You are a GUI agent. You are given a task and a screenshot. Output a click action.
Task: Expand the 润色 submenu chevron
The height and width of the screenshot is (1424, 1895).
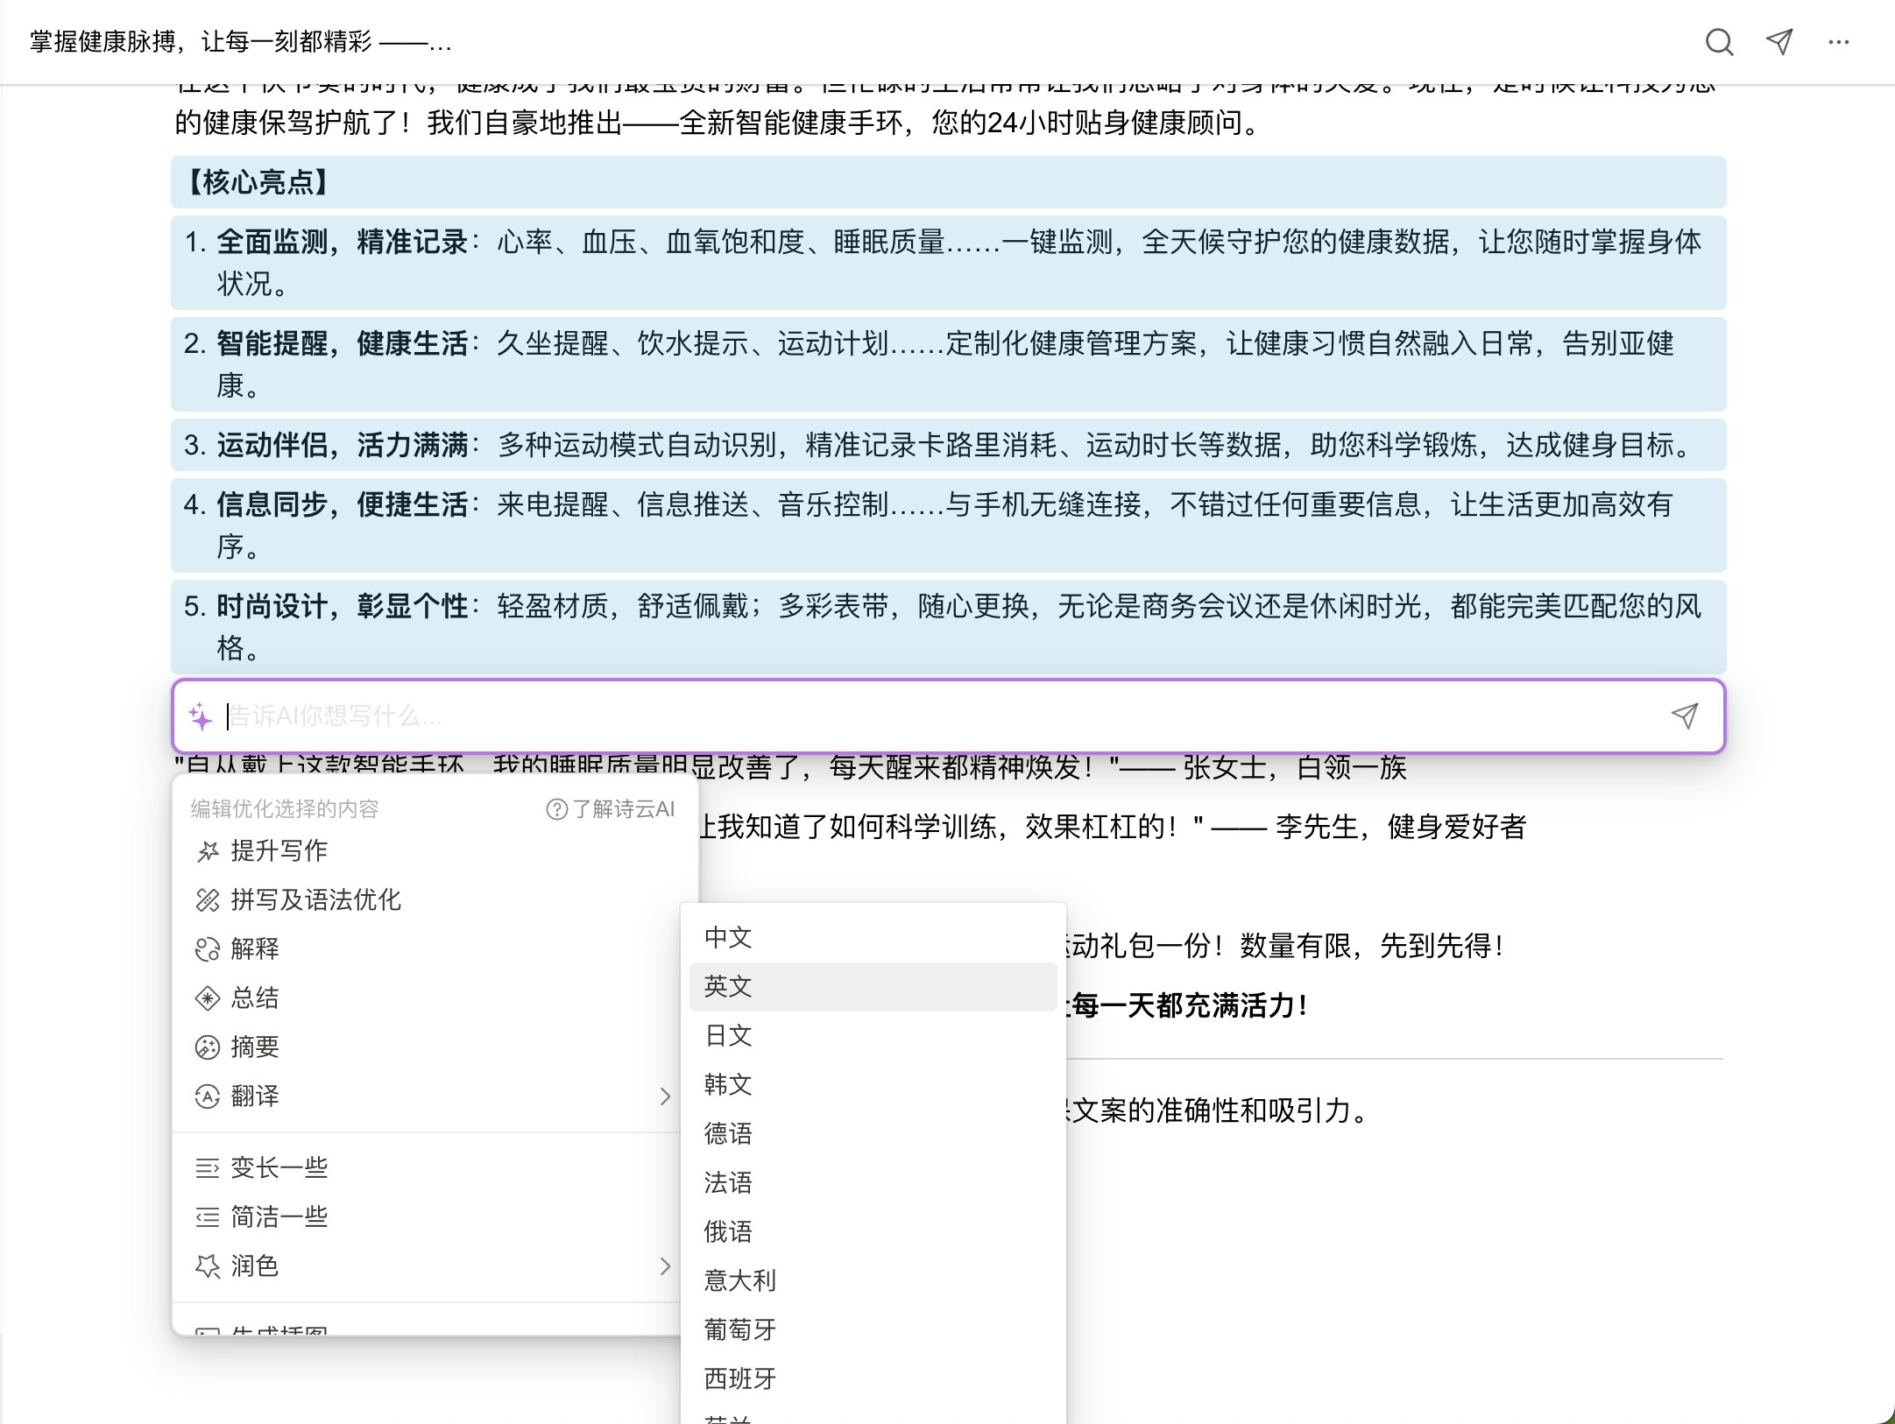tap(665, 1265)
